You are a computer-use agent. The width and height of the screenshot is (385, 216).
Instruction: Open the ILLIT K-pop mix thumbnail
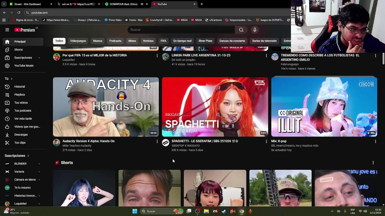click(324, 107)
